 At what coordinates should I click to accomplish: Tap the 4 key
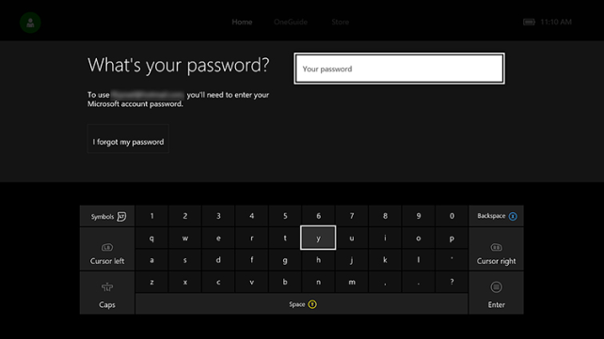click(x=251, y=216)
